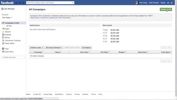This screenshot has height=100, width=177.
Task: Open the account settings gear icon
Action: 171,3
